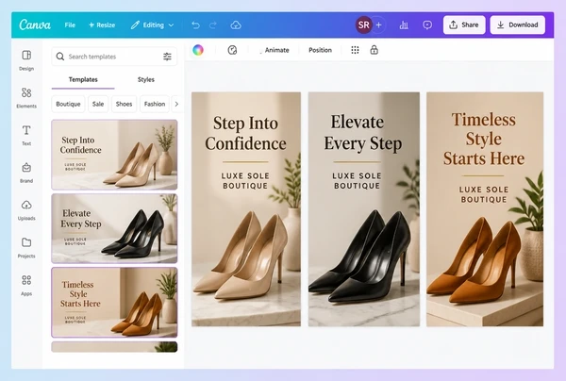Choose the Step Into Confidence template thumbnail
Image resolution: width=566 pixels, height=381 pixels.
point(114,155)
